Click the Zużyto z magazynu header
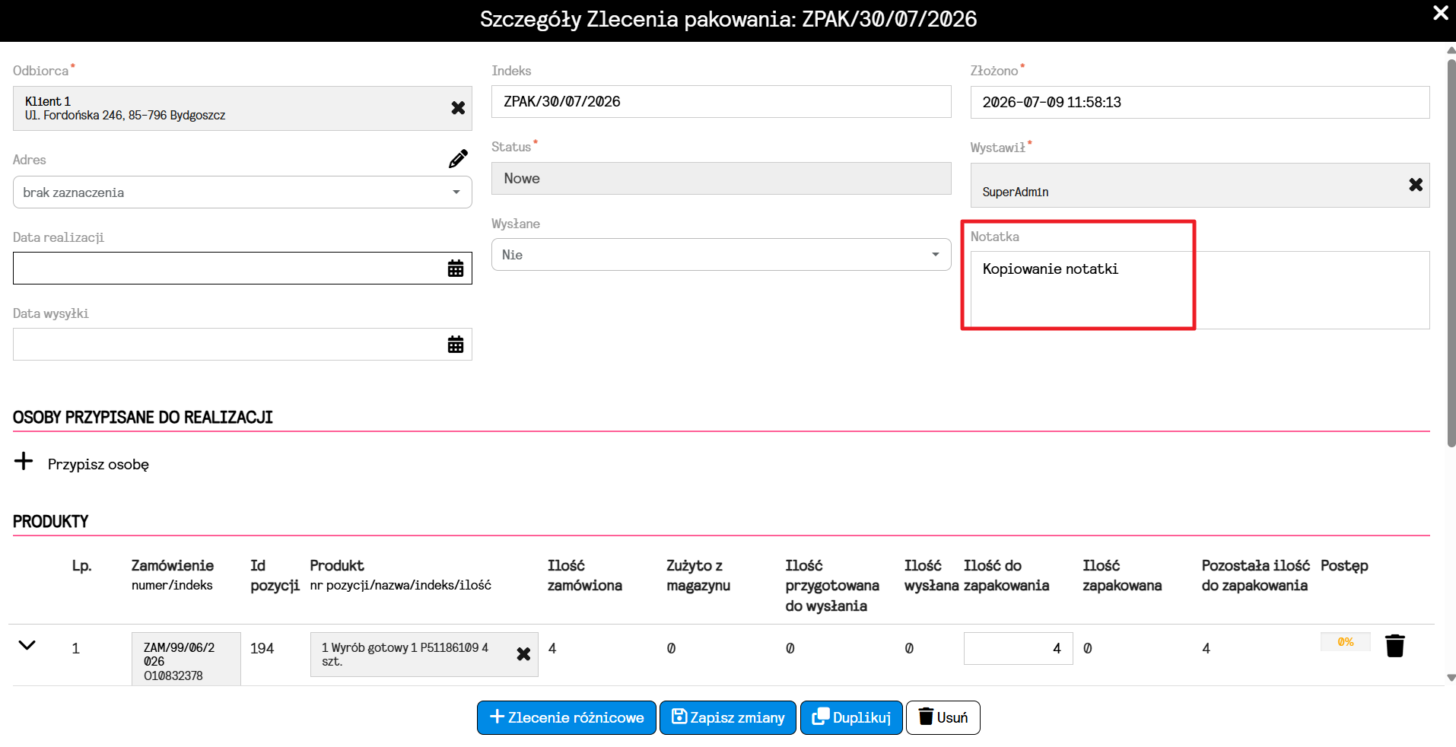 pyautogui.click(x=698, y=575)
